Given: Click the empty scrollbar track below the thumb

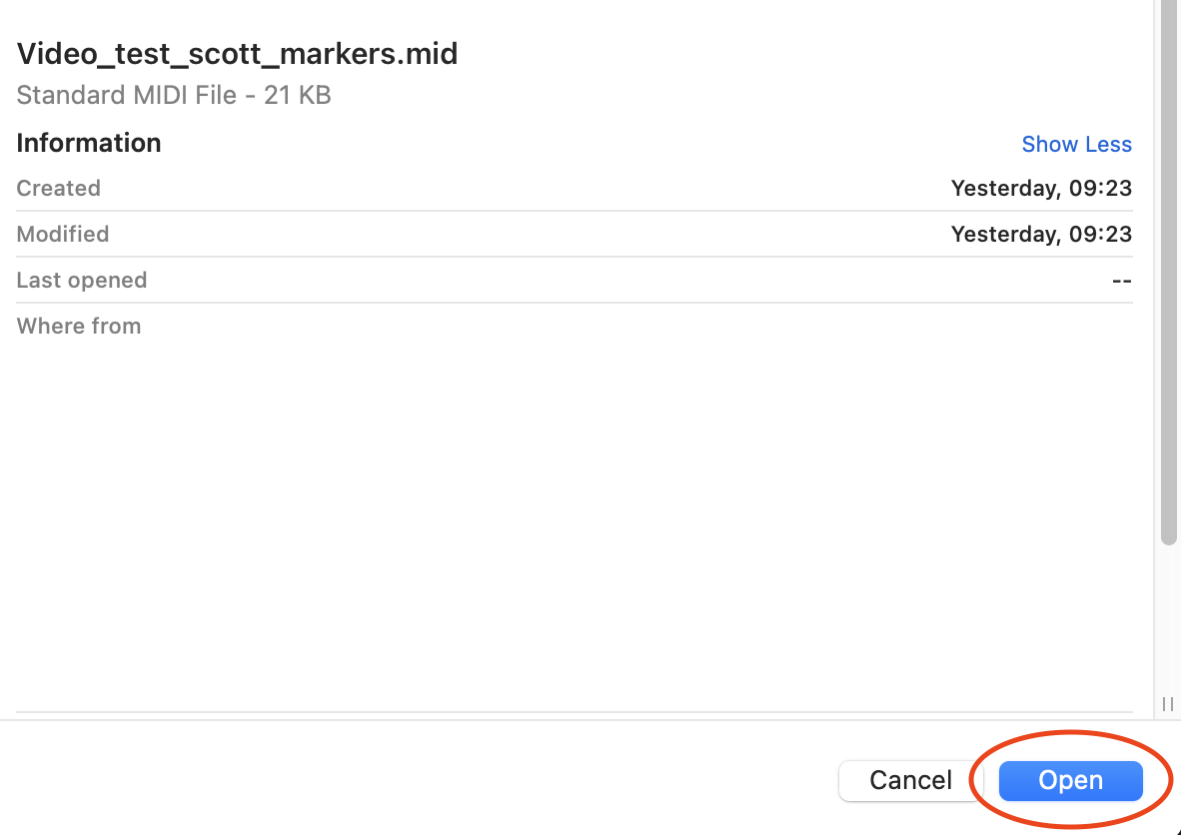Looking at the screenshot, I should click(x=1169, y=619).
